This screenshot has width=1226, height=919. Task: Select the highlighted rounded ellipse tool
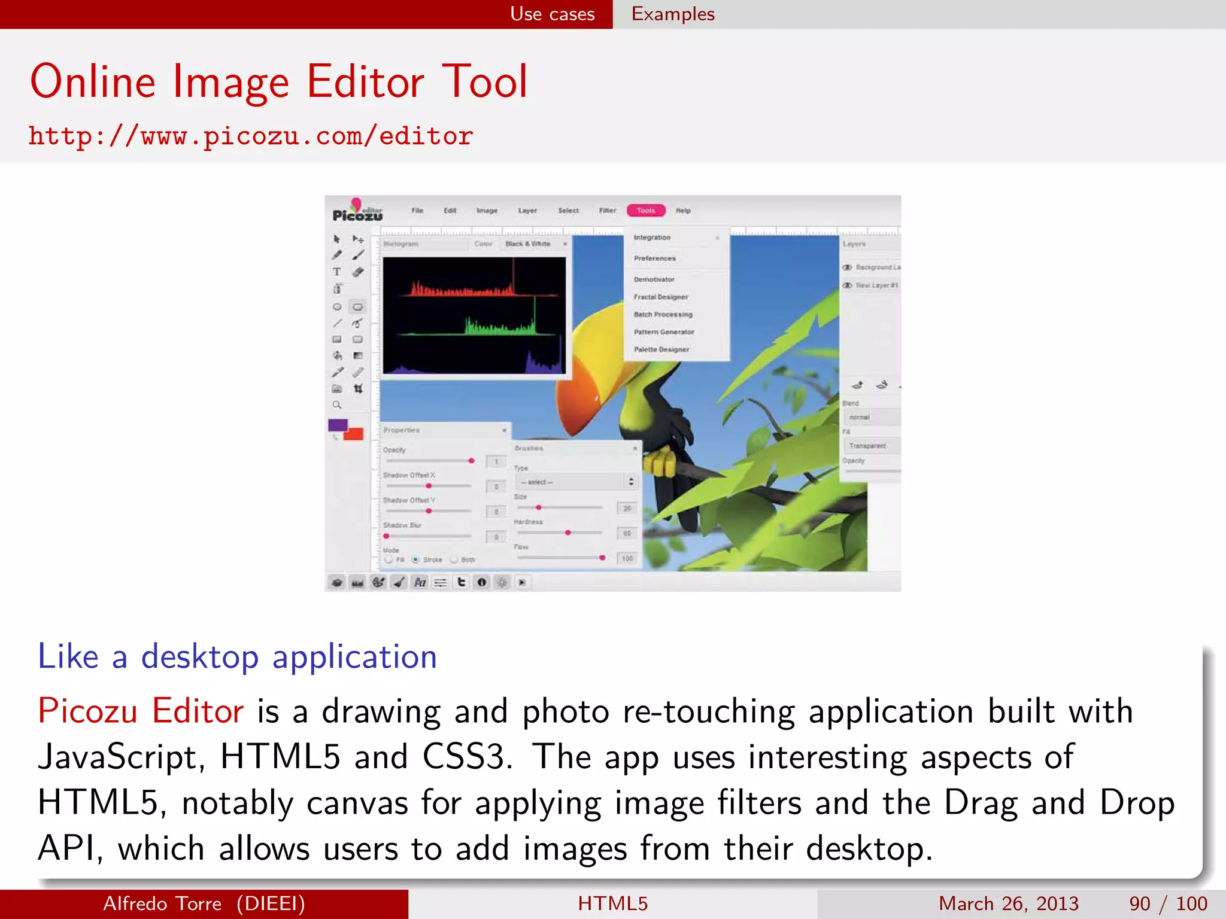coord(357,307)
